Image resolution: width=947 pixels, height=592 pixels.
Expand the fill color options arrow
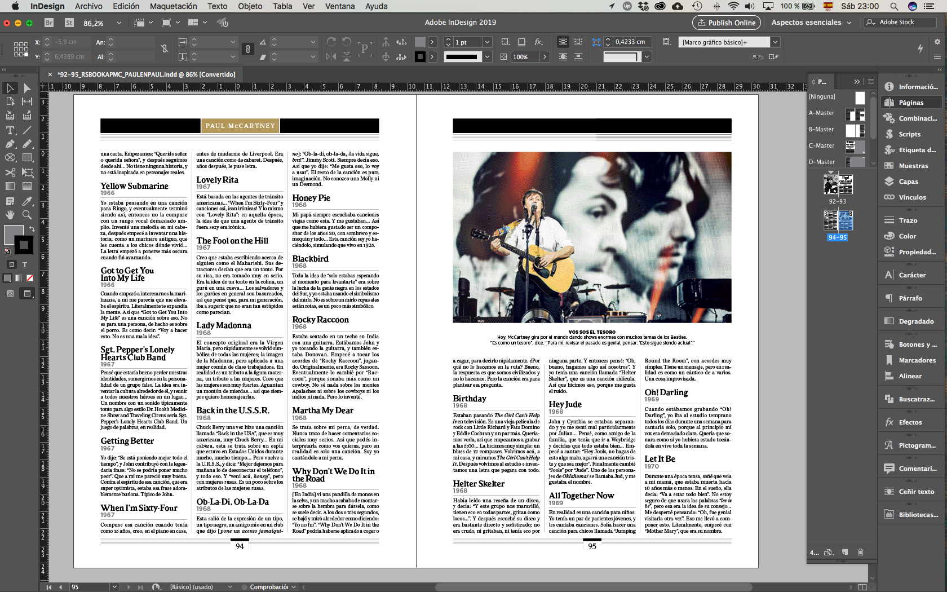point(432,42)
